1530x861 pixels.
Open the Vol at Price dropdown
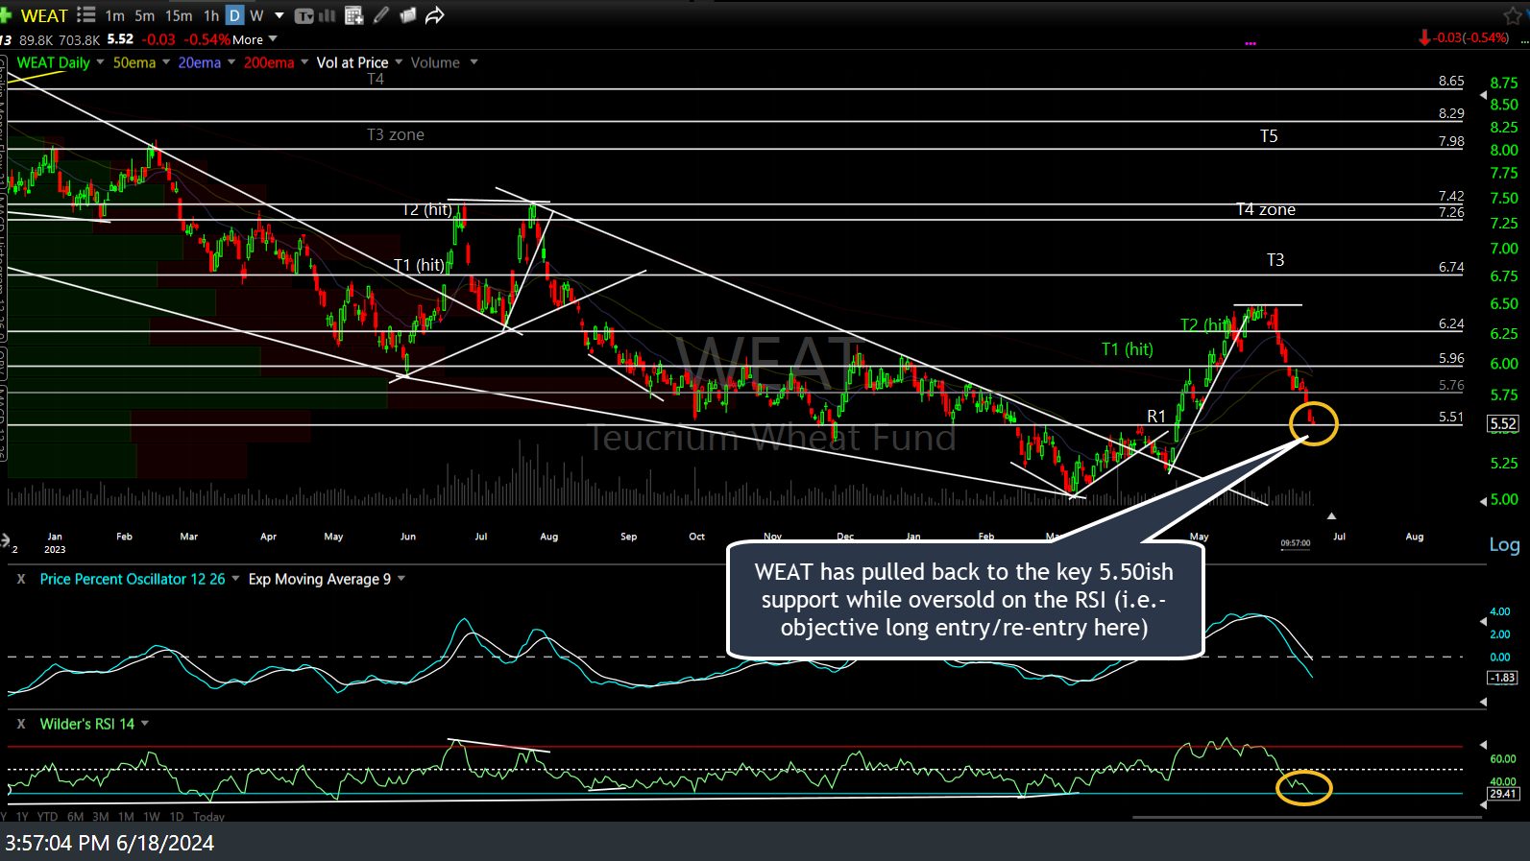(x=399, y=62)
